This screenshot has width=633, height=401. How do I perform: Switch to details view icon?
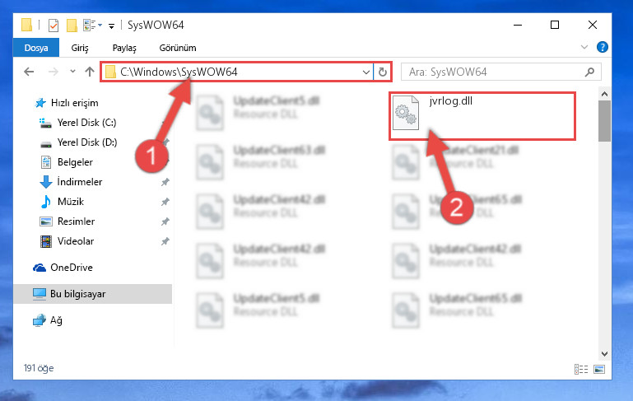point(581,369)
